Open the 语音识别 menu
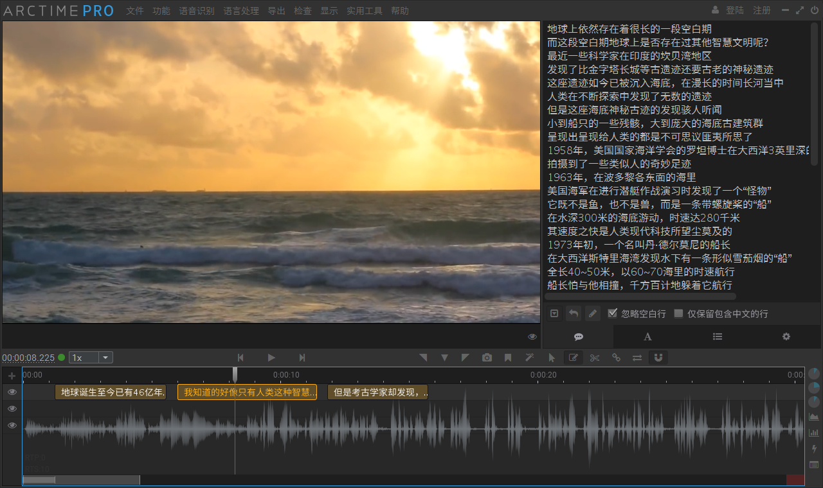 click(197, 10)
